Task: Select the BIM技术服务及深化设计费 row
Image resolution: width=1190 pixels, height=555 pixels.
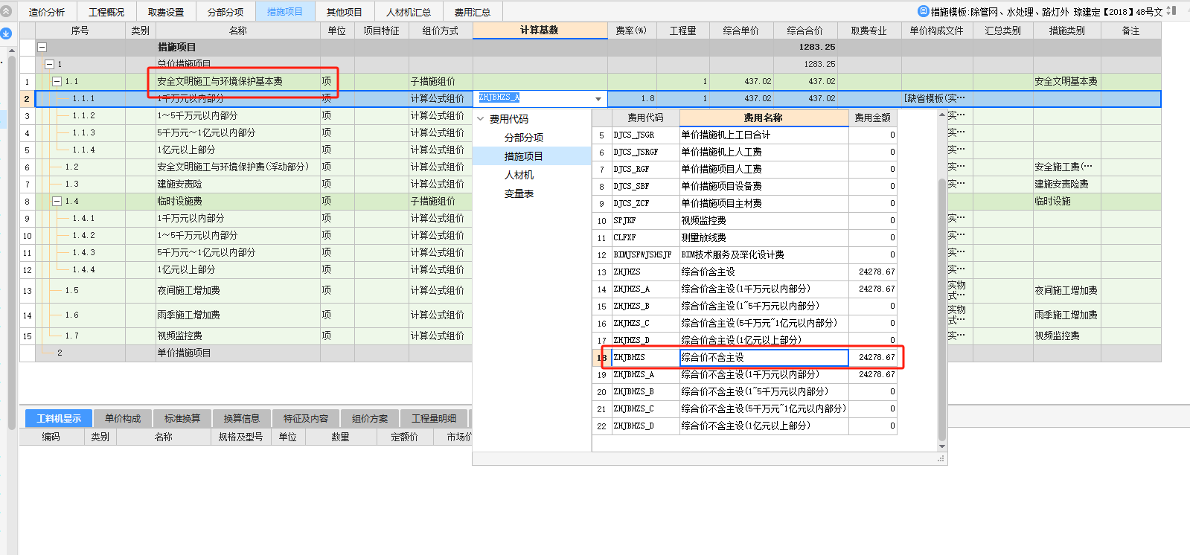Action: tap(744, 254)
